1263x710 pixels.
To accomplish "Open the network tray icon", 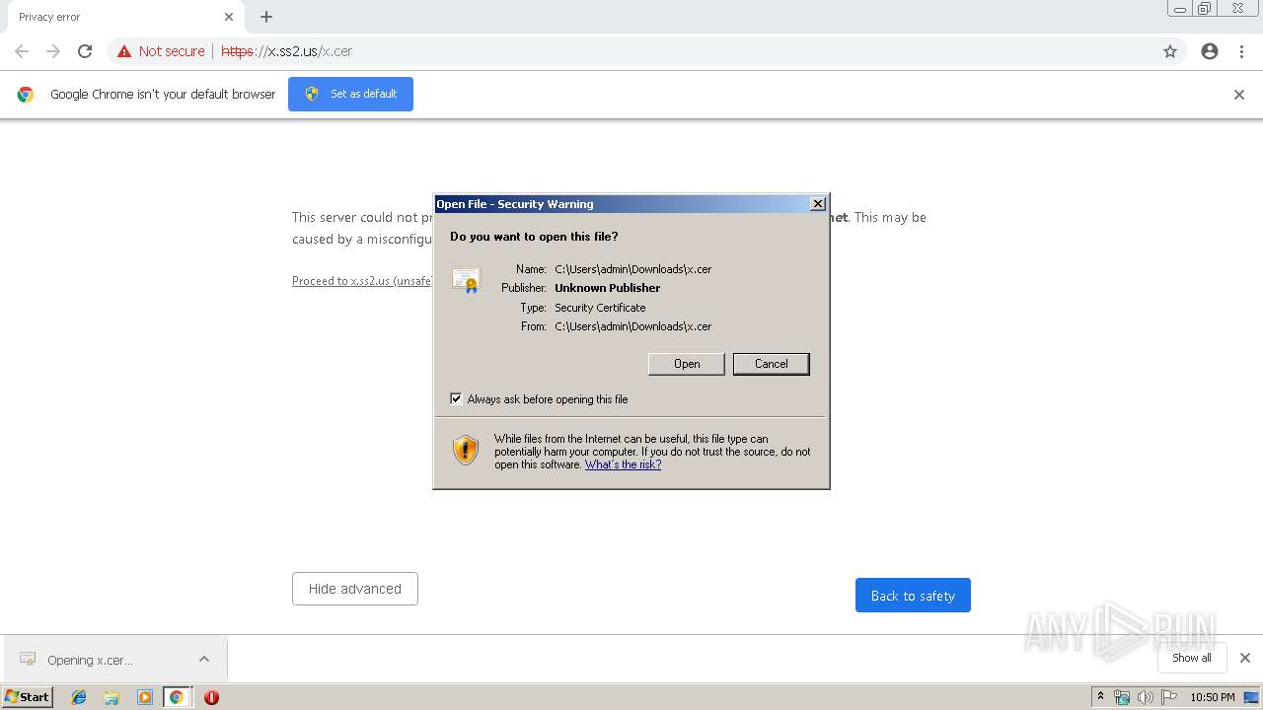I will click(1122, 697).
